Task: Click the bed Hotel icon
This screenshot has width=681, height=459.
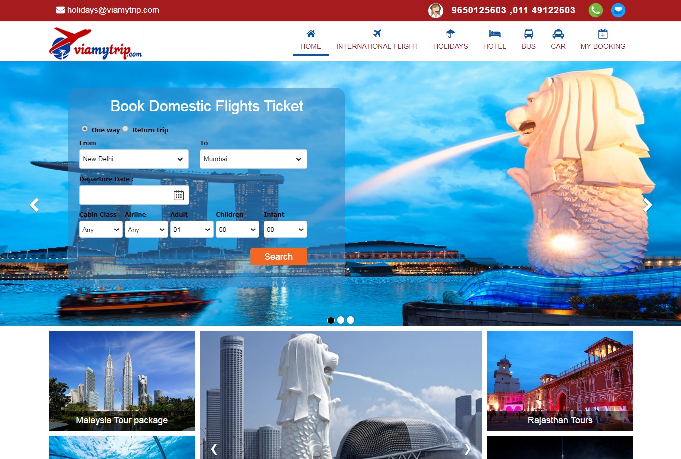Action: tap(494, 34)
